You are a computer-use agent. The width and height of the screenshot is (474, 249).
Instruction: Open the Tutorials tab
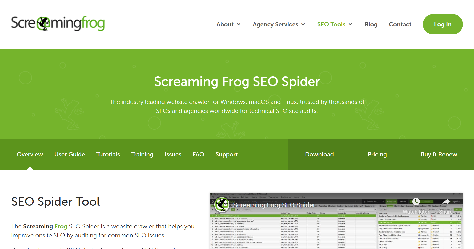(x=108, y=154)
